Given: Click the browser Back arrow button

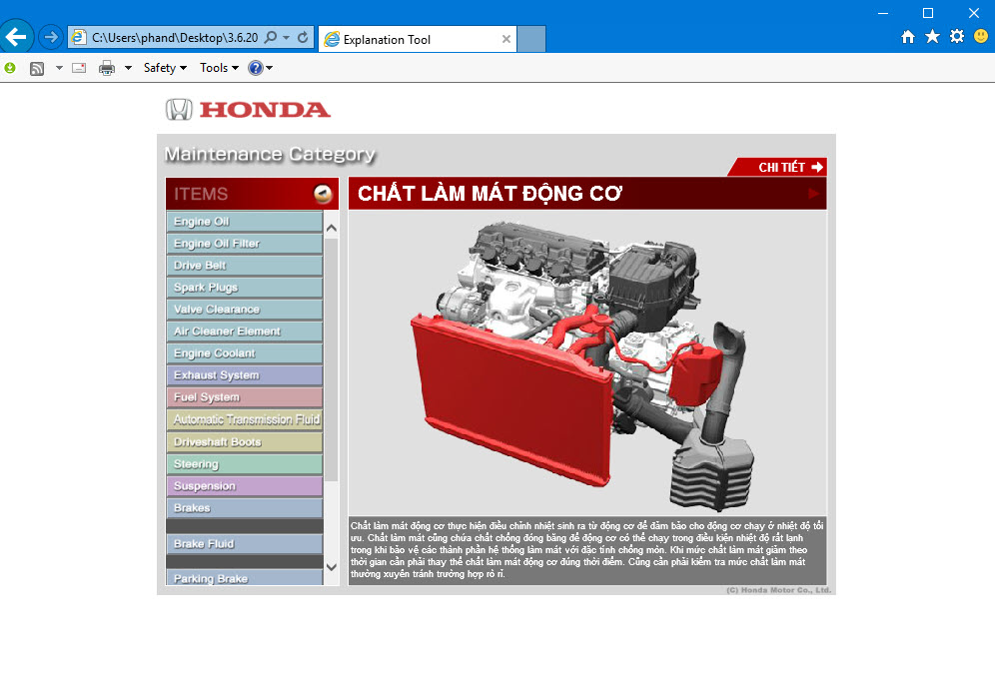Looking at the screenshot, I should click(16, 37).
